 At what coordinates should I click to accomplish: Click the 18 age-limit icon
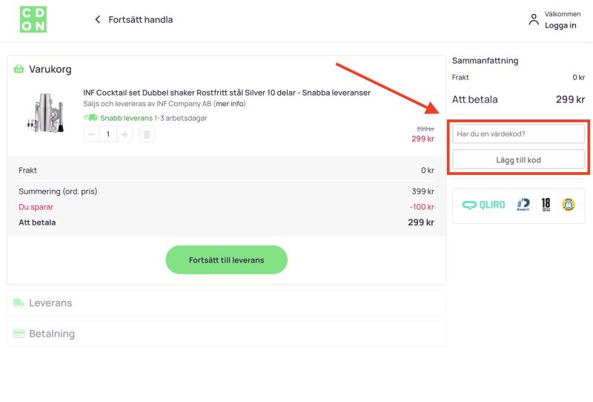pos(546,205)
